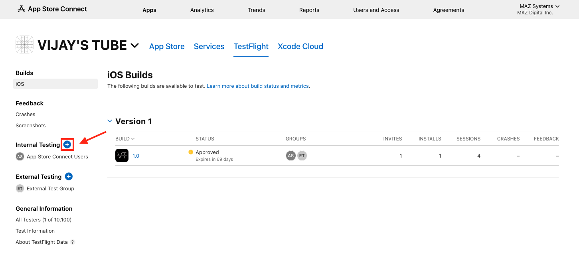Open build 1.0 link
Viewport: 579px width, 253px height.
click(136, 156)
